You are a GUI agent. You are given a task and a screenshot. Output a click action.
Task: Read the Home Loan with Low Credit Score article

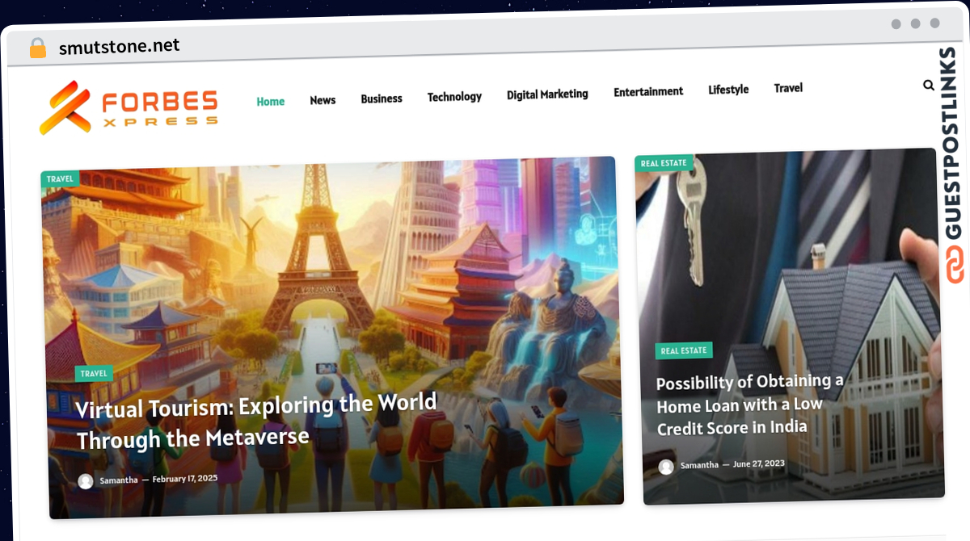pos(749,404)
